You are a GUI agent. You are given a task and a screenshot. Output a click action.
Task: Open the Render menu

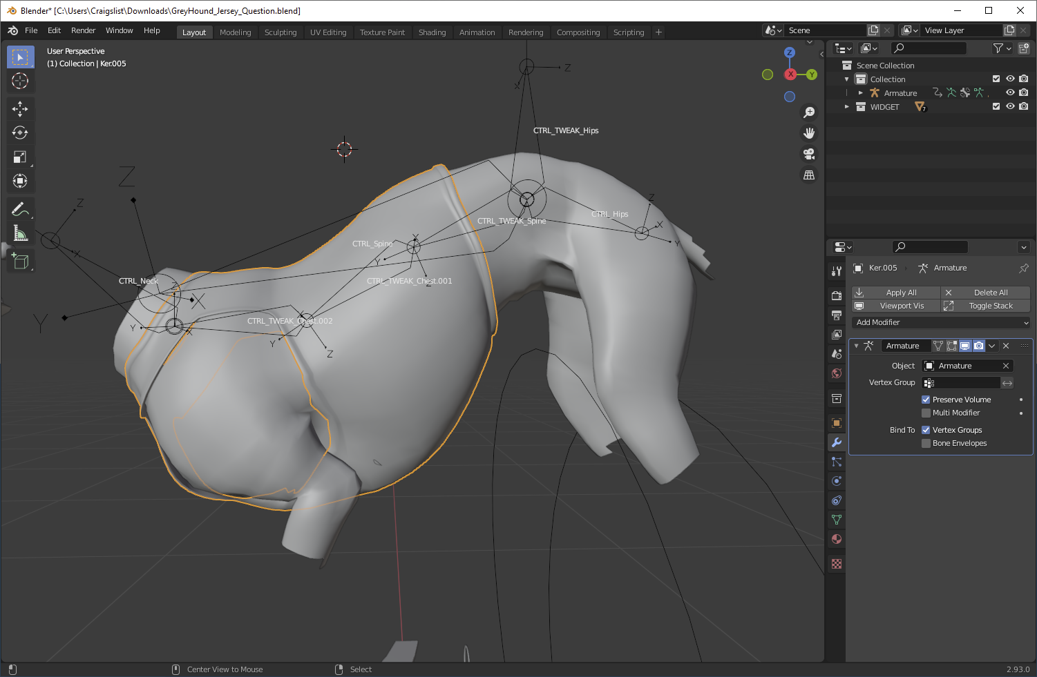click(84, 30)
